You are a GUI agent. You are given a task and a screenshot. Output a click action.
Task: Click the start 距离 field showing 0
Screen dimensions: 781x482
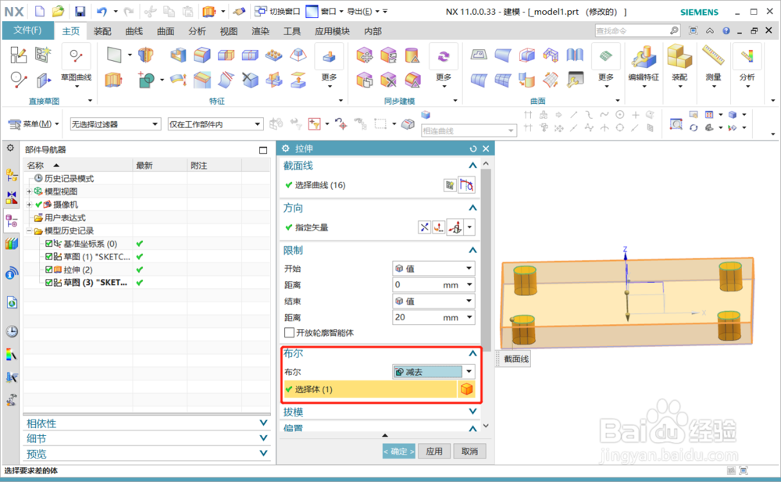(x=433, y=285)
